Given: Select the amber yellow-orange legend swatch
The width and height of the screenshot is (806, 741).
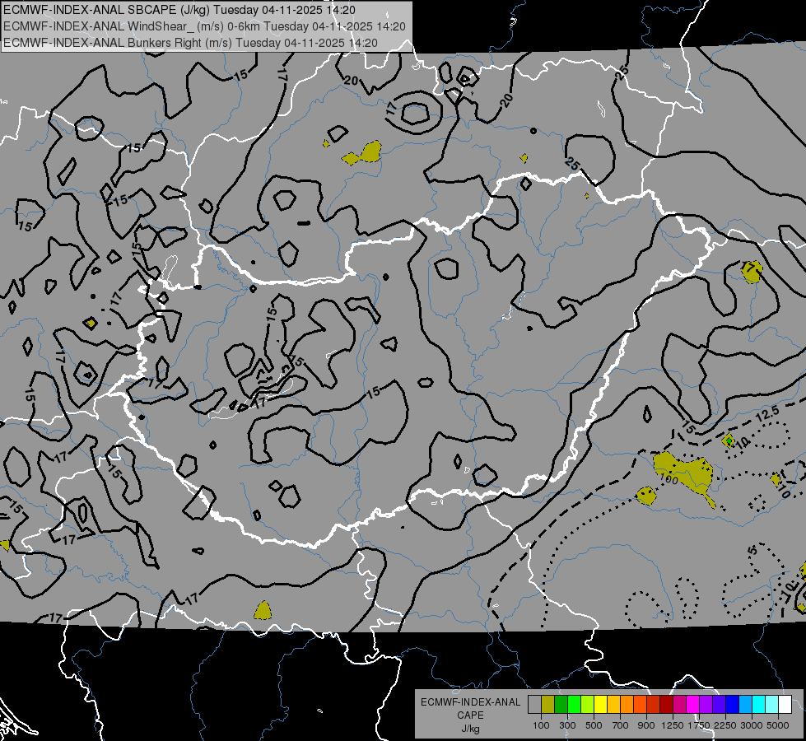Looking at the screenshot, I should click(x=614, y=705).
